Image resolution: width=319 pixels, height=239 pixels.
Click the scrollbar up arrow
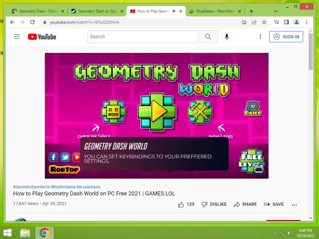click(311, 31)
